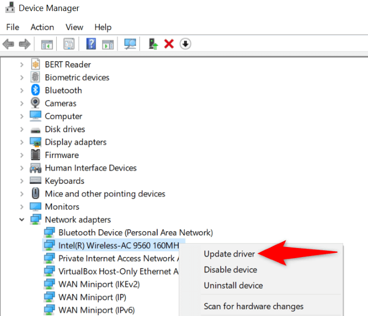Click Show/Hide Console Tree toolbar icon
The image size is (368, 316).
click(47, 44)
